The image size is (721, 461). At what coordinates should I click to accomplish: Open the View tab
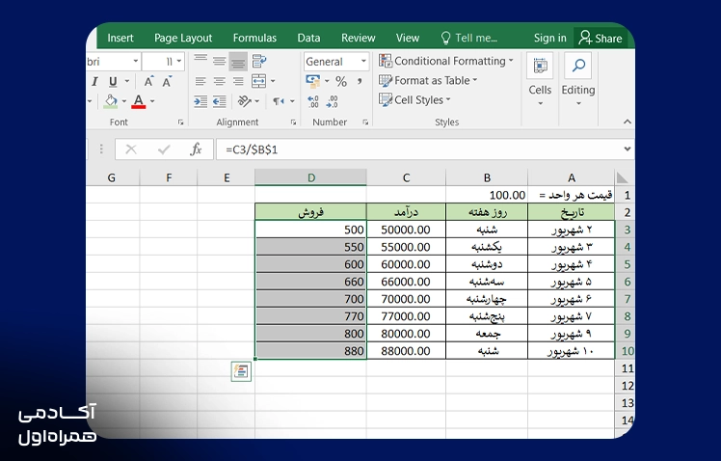coord(408,38)
